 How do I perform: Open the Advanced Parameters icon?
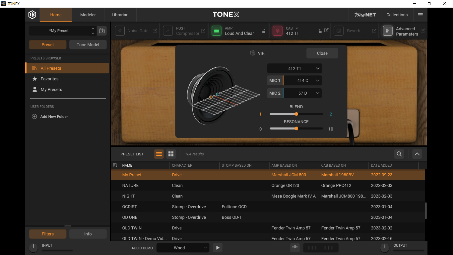point(387,31)
